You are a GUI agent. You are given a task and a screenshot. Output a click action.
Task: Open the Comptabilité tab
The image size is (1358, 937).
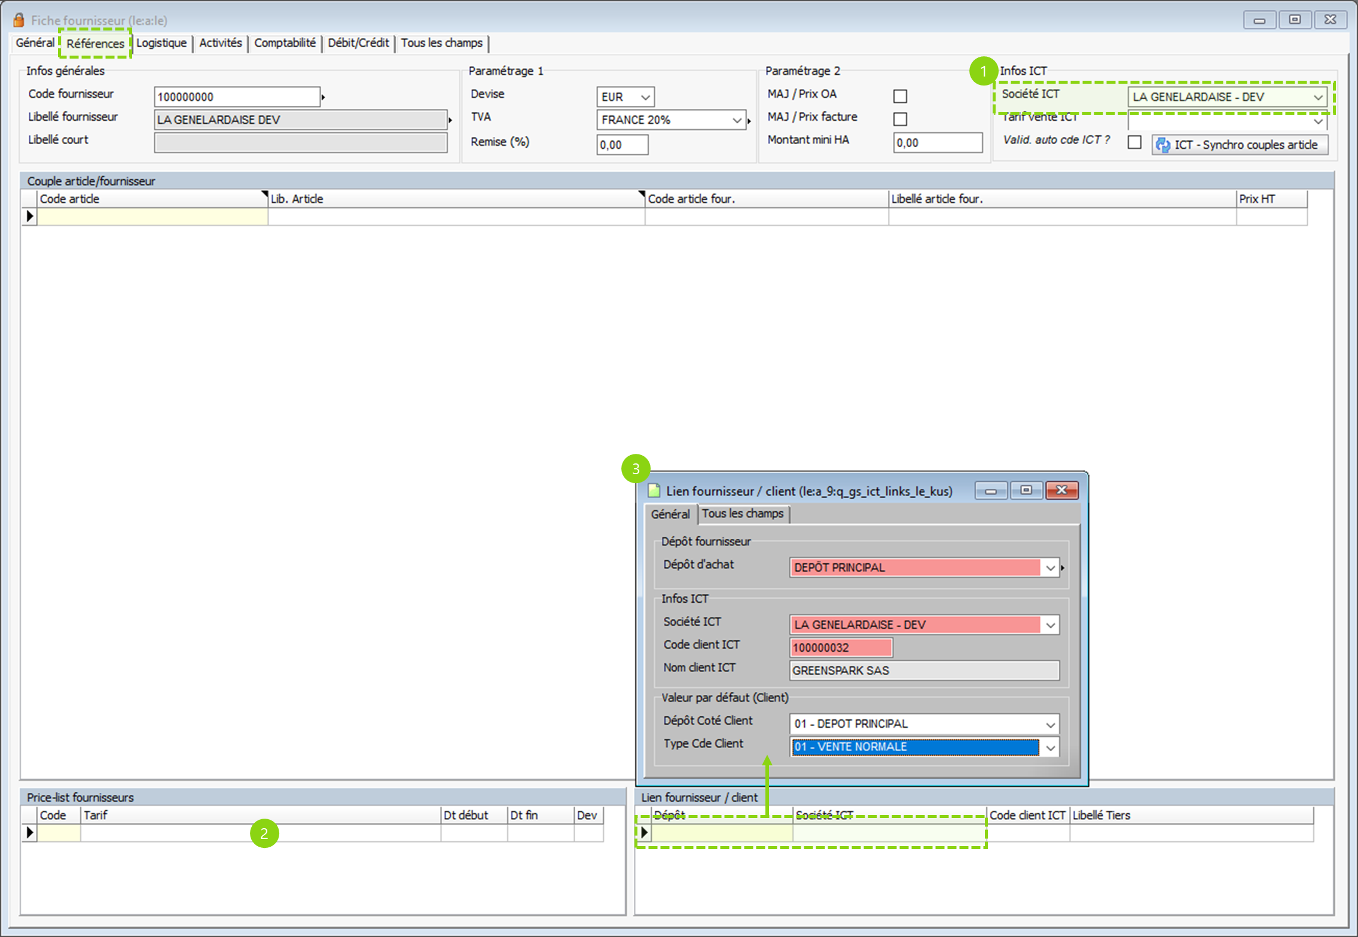coord(285,43)
